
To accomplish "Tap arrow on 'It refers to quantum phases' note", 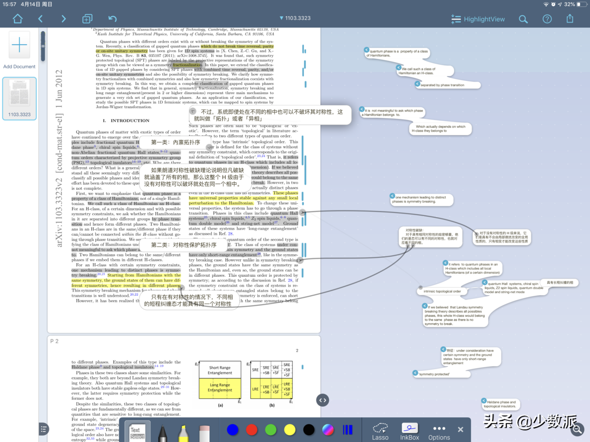I will coord(446,263).
